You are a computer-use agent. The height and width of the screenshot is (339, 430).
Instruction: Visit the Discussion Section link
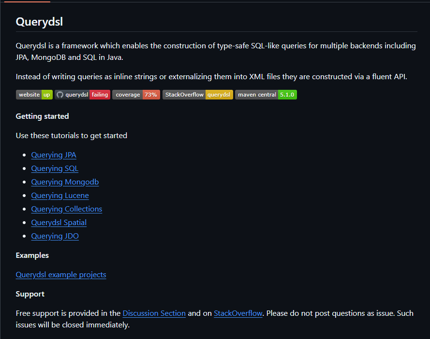[x=154, y=313]
